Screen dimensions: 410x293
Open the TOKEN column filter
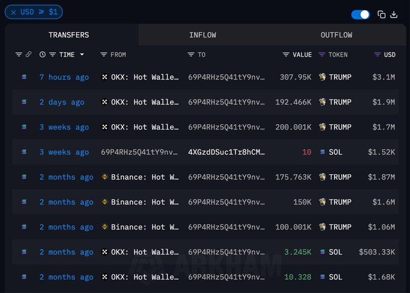click(322, 54)
